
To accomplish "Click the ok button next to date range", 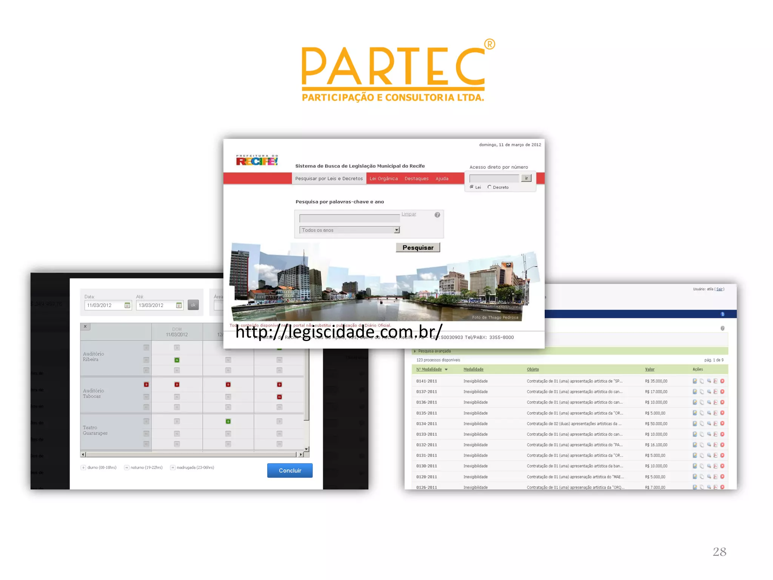I will click(x=193, y=305).
